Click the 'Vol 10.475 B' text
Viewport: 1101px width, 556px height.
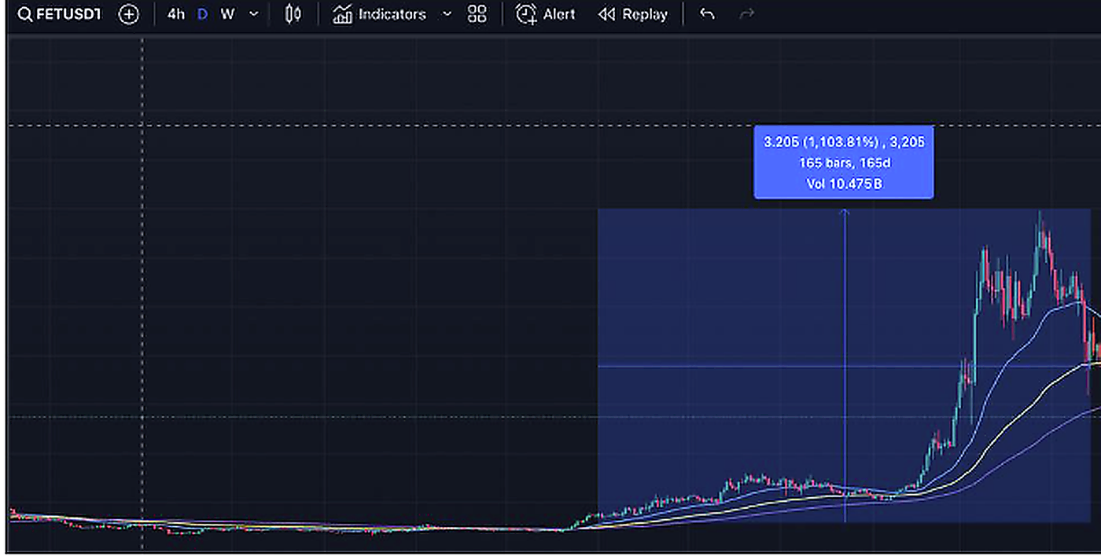pyautogui.click(x=844, y=184)
